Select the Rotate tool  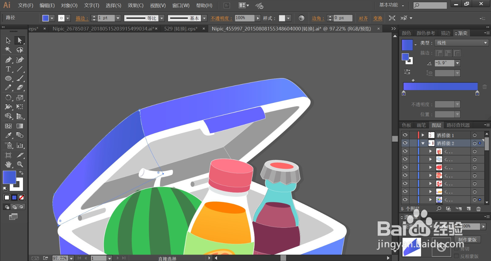pos(8,97)
